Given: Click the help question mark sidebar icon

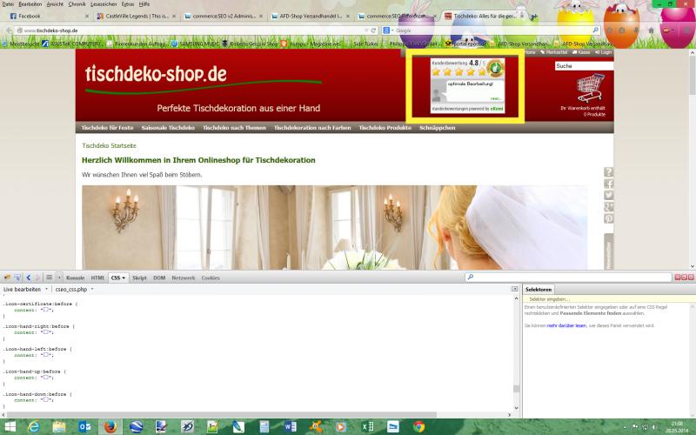Looking at the screenshot, I should coord(608,172).
